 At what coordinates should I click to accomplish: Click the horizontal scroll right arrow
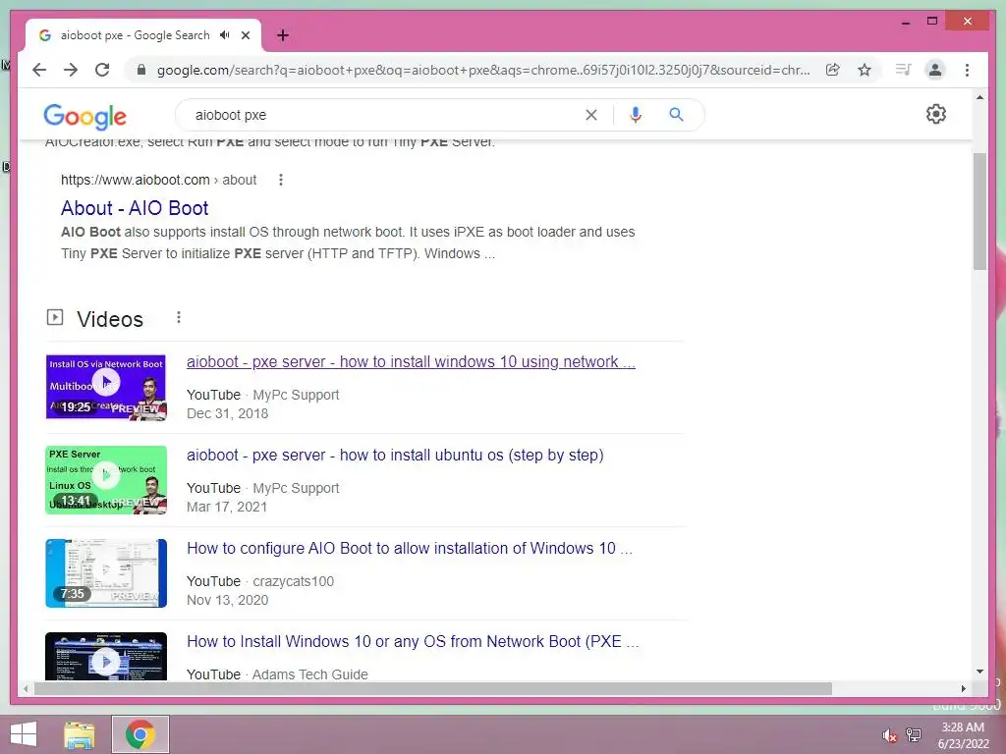click(963, 688)
